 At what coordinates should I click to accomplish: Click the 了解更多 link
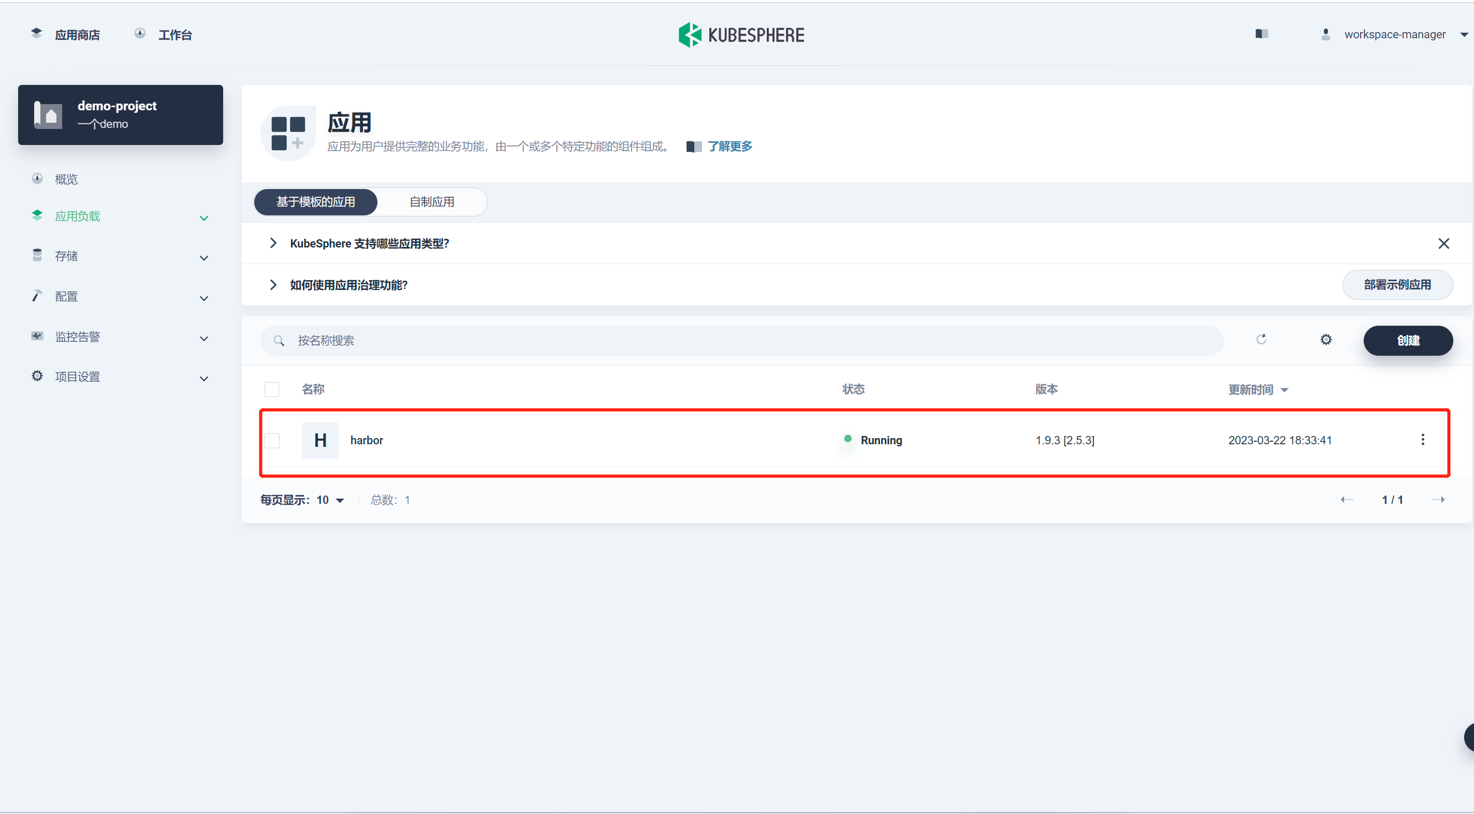pos(729,146)
